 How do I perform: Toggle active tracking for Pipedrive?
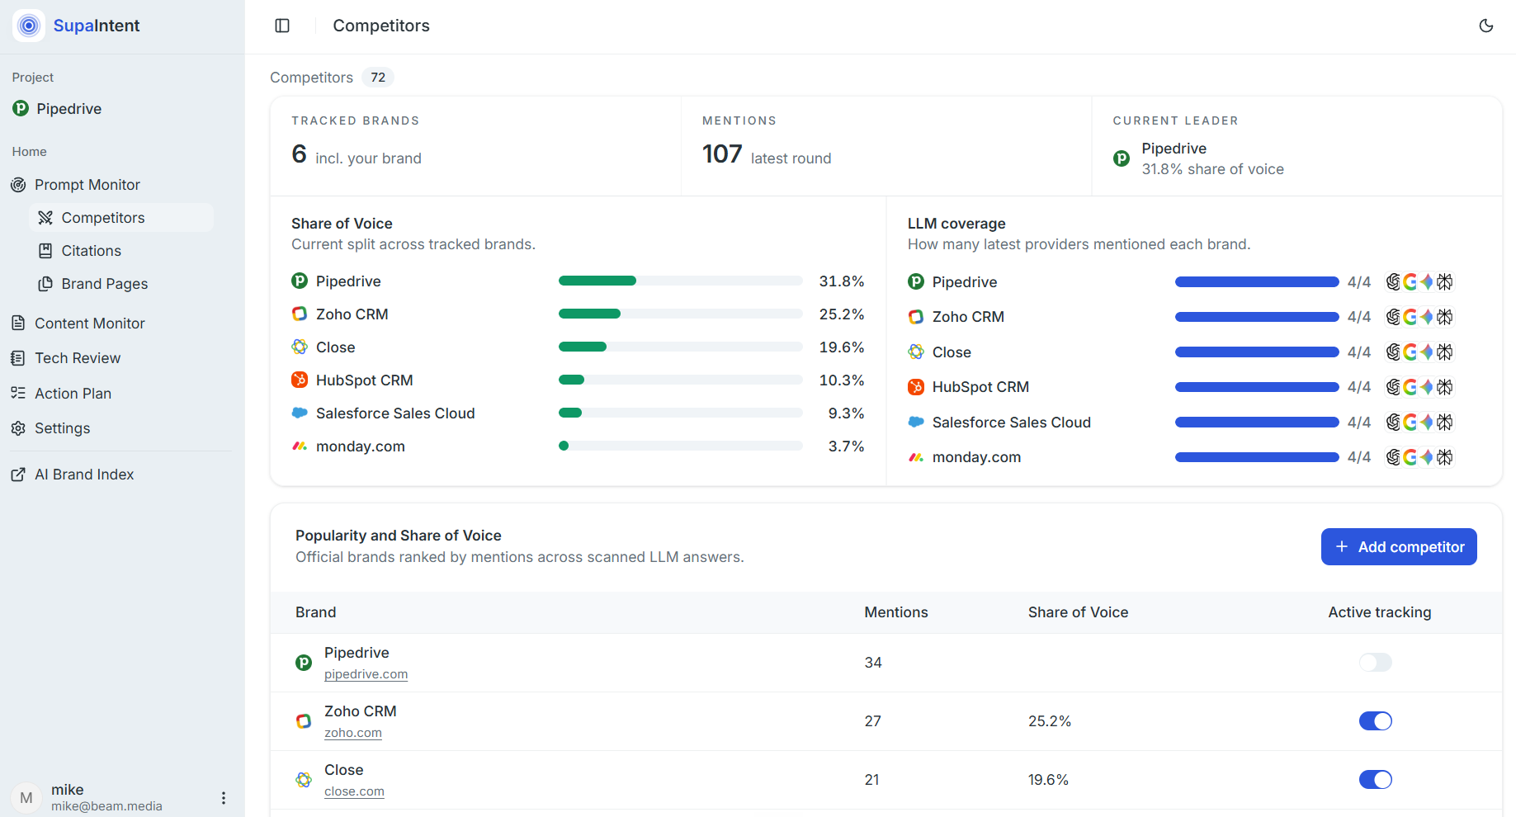coord(1375,663)
